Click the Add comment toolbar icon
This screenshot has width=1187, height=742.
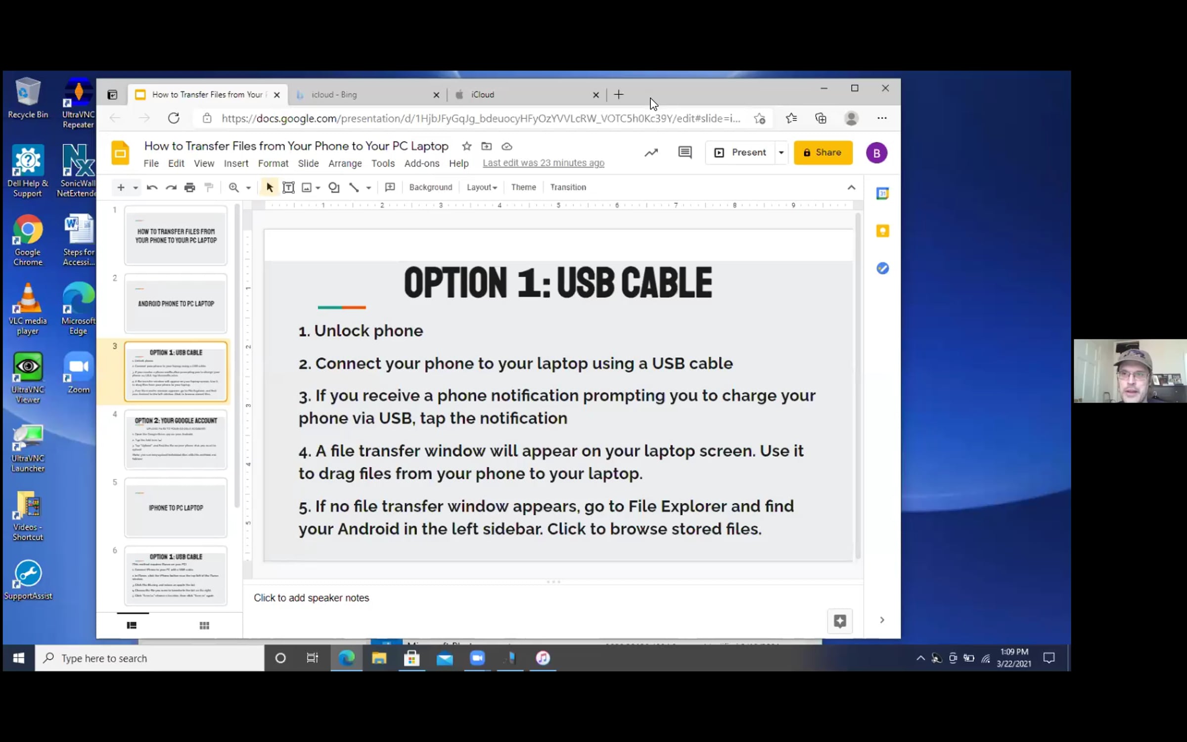point(390,187)
